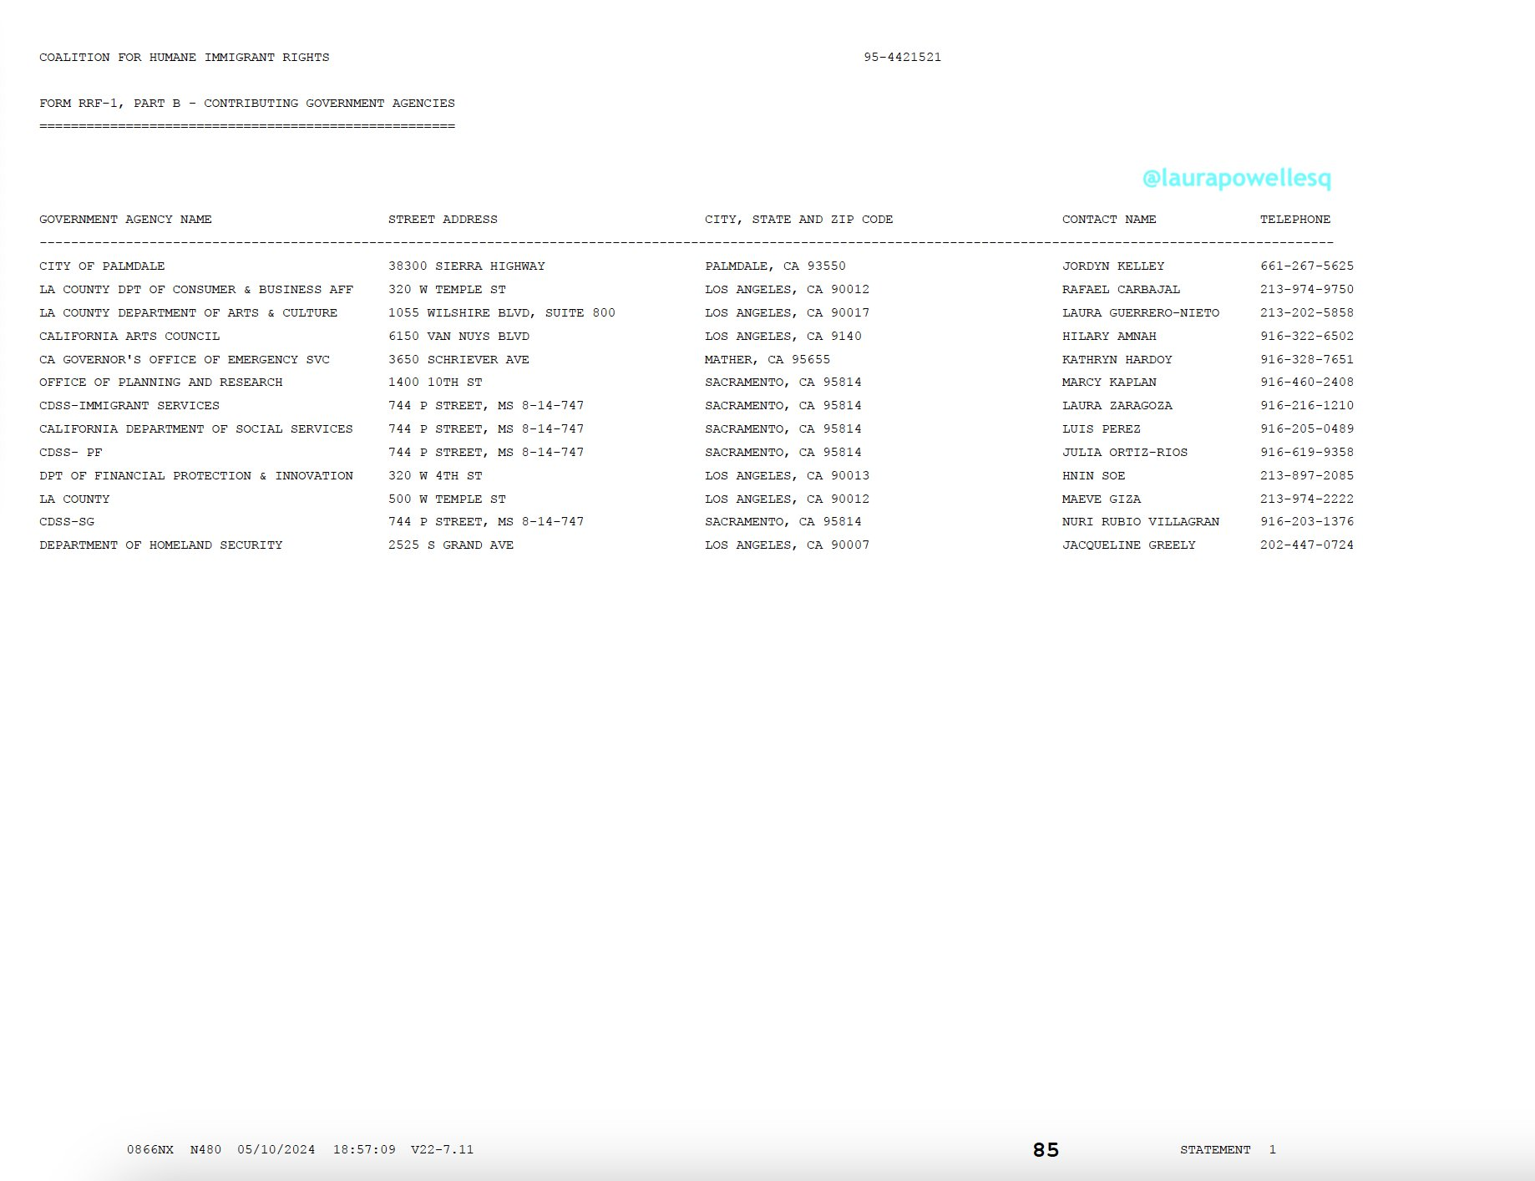
Task: Click MATHER, CA 95655 cell
Action: click(767, 360)
